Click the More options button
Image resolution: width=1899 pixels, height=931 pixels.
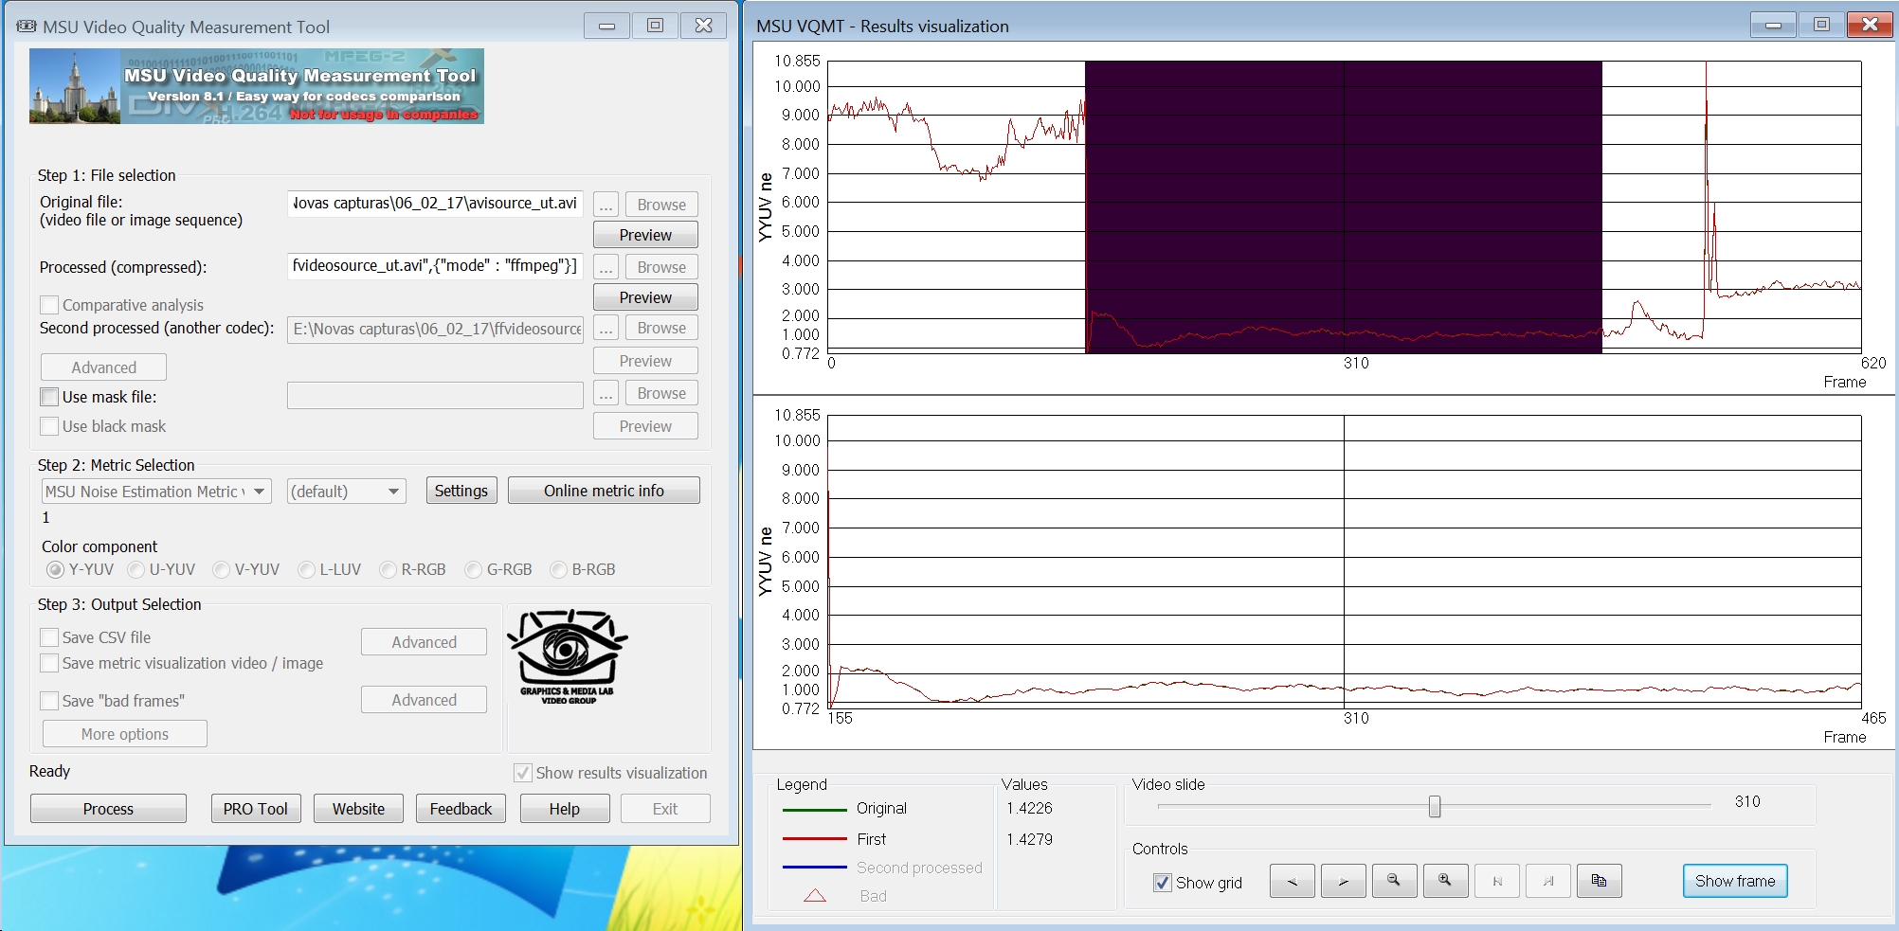pyautogui.click(x=124, y=734)
